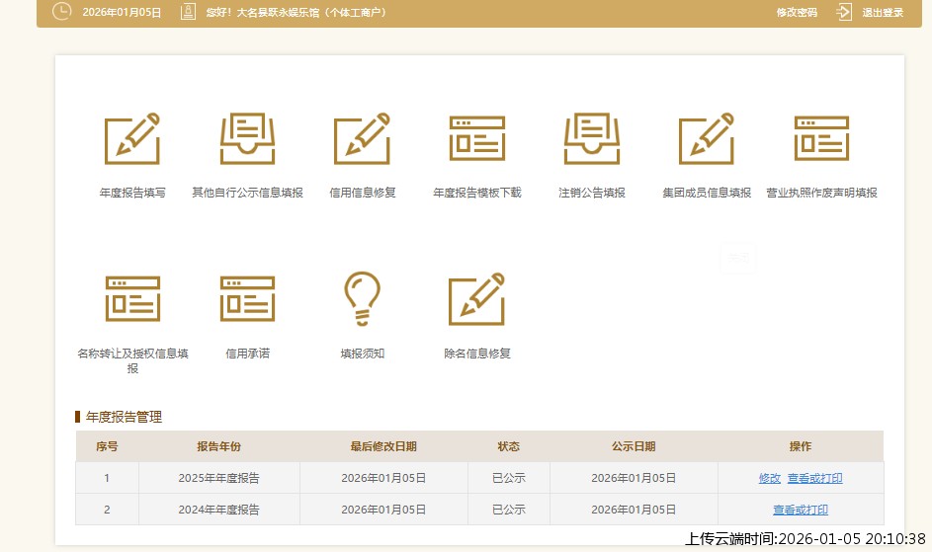This screenshot has width=932, height=552.
Task: Click 退出登录 to log out
Action: point(883,13)
